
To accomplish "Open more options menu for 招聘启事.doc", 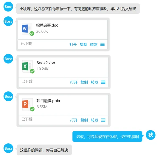I will click(x=102, y=44).
